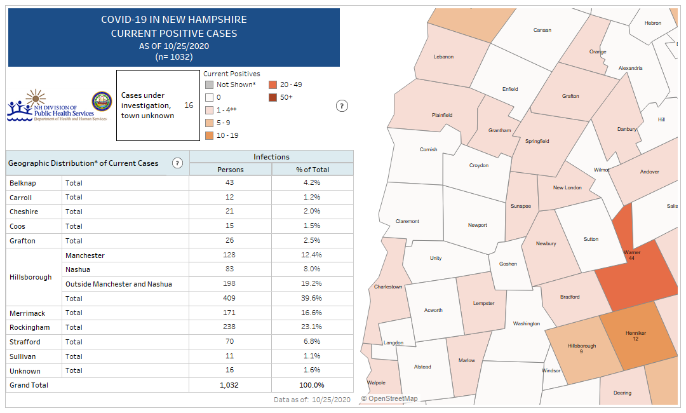Click the Merrimack county persons value 171
Image resolution: width=686 pixels, height=413 pixels.
coord(230,313)
